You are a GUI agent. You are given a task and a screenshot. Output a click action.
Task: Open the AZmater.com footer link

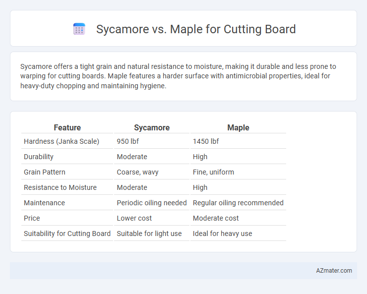click(334, 271)
